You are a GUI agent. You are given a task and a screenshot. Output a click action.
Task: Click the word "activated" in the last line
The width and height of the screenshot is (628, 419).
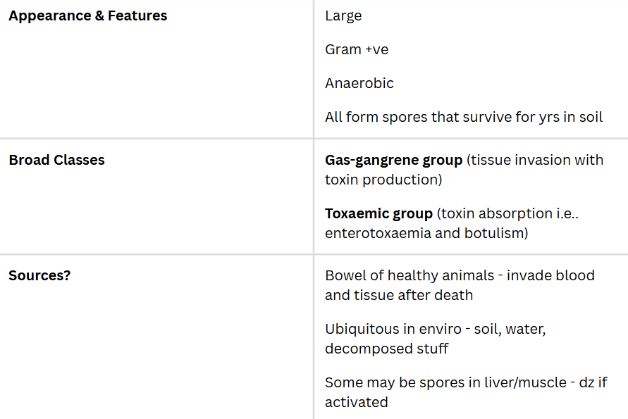click(x=356, y=402)
